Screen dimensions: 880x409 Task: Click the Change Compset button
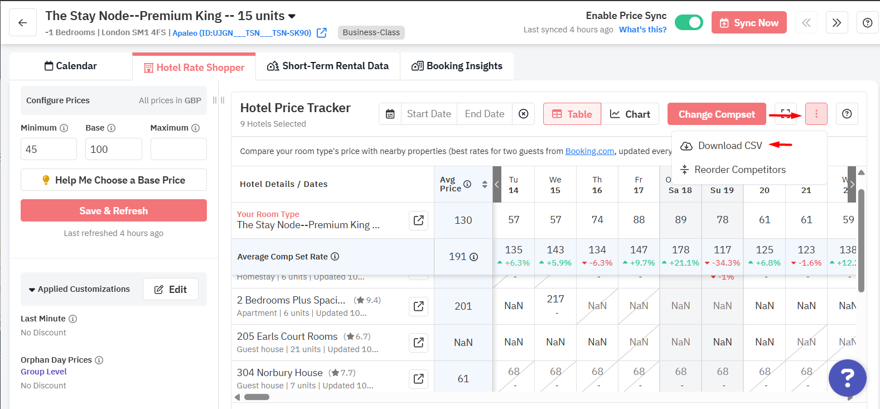coord(717,114)
